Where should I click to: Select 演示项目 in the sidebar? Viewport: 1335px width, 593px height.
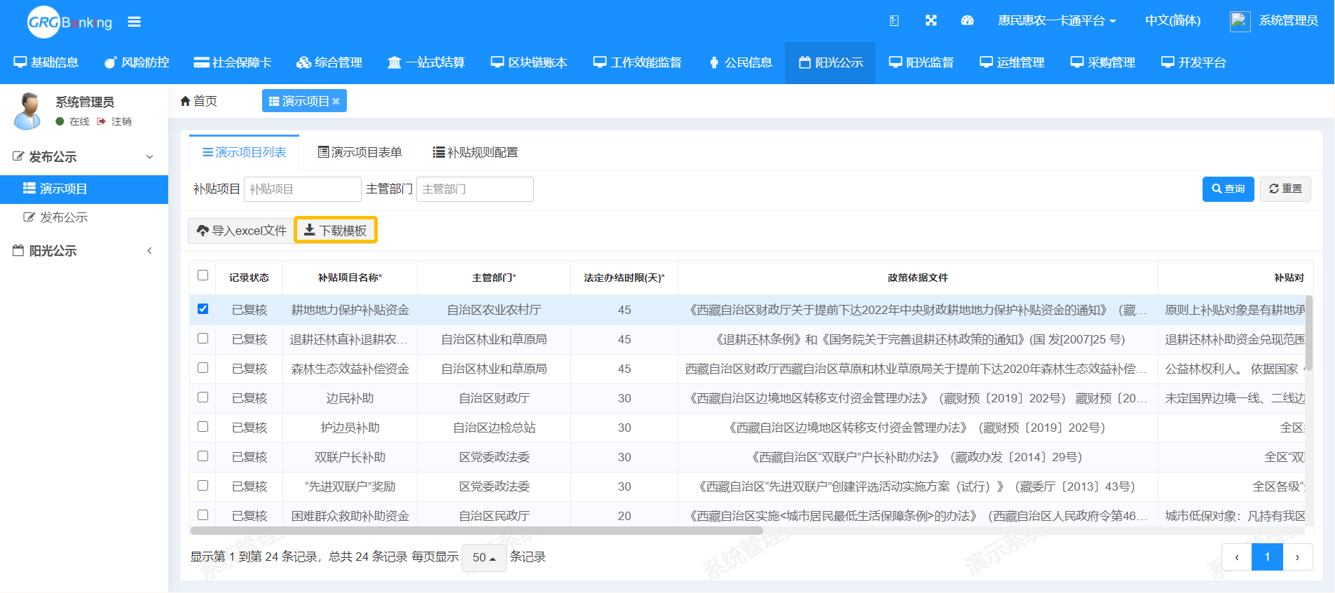84,189
